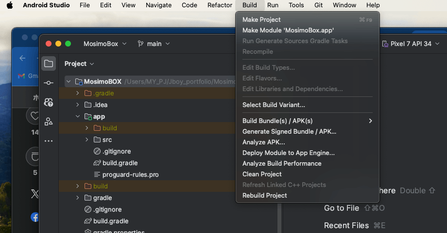Open the MosimoBox project dropdown
This screenshot has width=447, height=233.
105,44
